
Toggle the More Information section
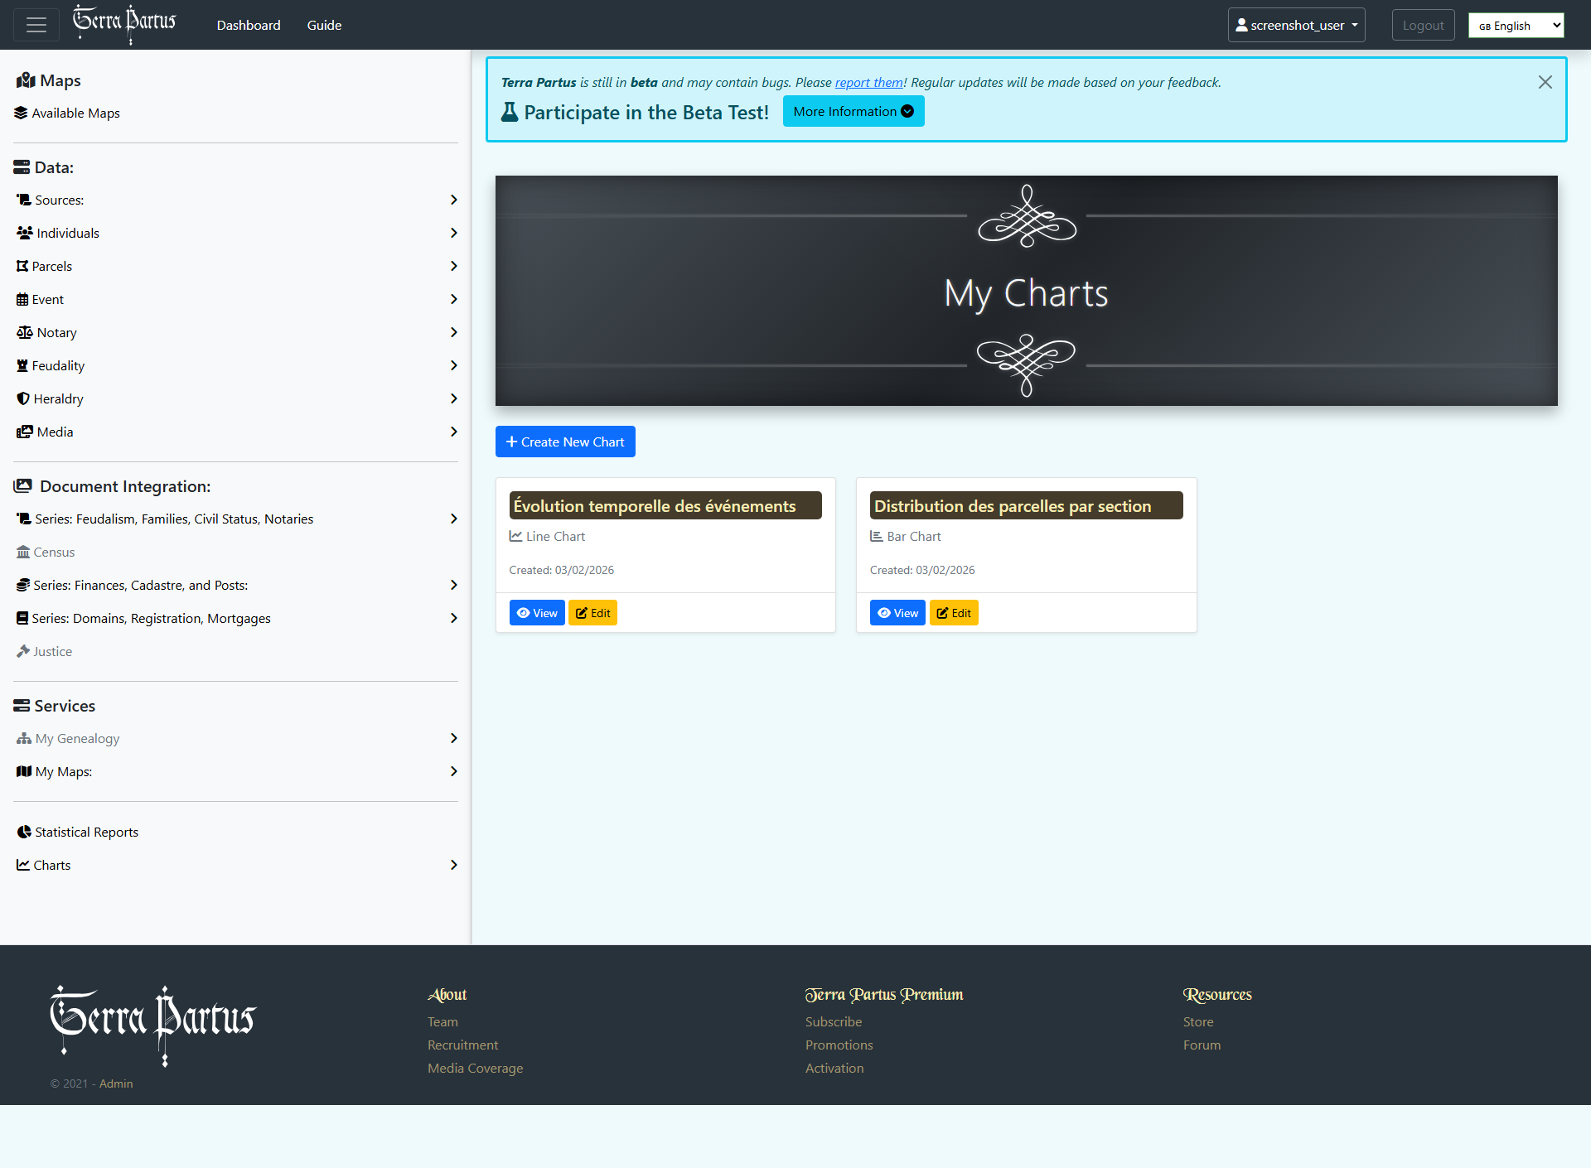pos(853,112)
